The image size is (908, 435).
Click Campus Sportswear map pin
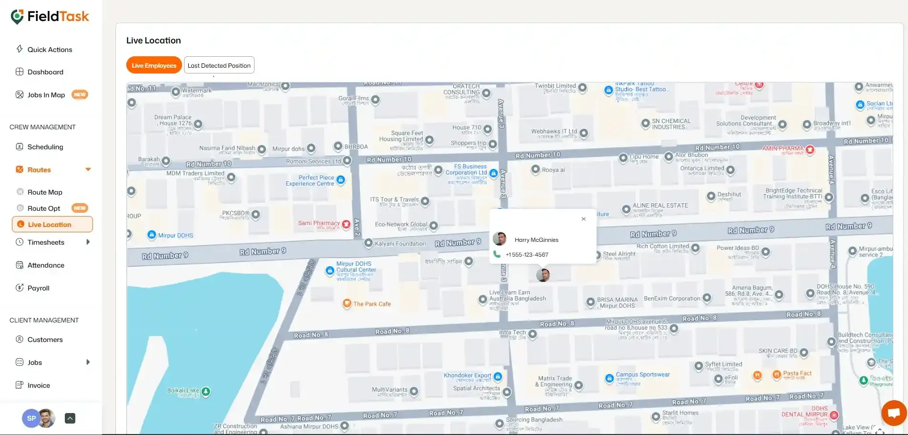tap(609, 378)
